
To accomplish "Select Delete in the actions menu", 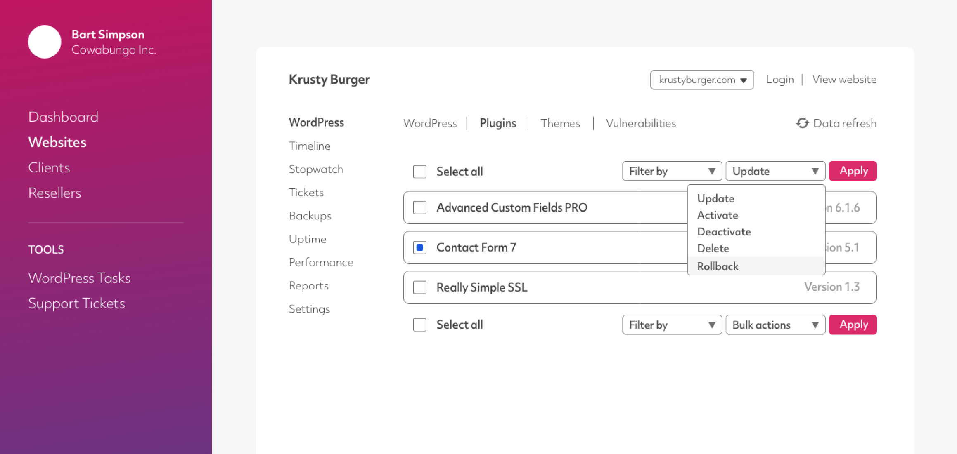I will [x=713, y=248].
